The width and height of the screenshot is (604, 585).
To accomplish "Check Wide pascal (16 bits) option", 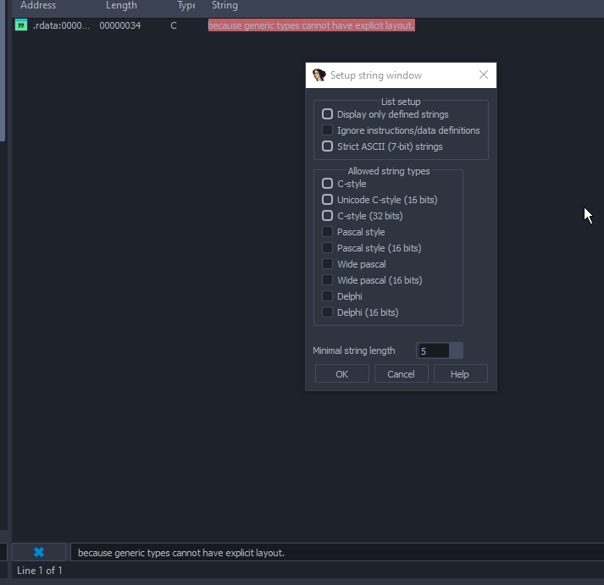I will tap(328, 280).
